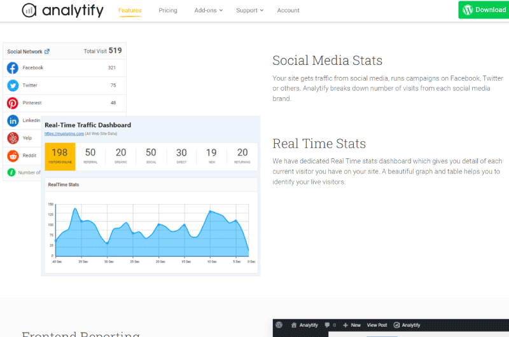Click WordPress logo in admin bar
Viewport: 509px width, 337px height.
pos(279,325)
